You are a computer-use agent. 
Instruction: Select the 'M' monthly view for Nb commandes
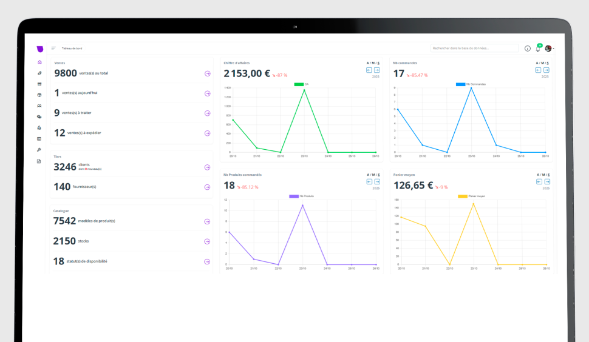[x=542, y=62]
